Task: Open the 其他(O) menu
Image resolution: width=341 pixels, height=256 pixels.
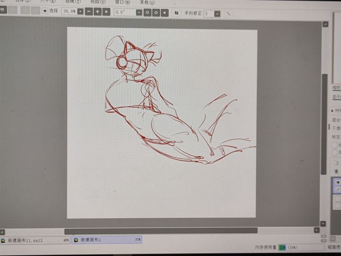Action: (x=147, y=2)
